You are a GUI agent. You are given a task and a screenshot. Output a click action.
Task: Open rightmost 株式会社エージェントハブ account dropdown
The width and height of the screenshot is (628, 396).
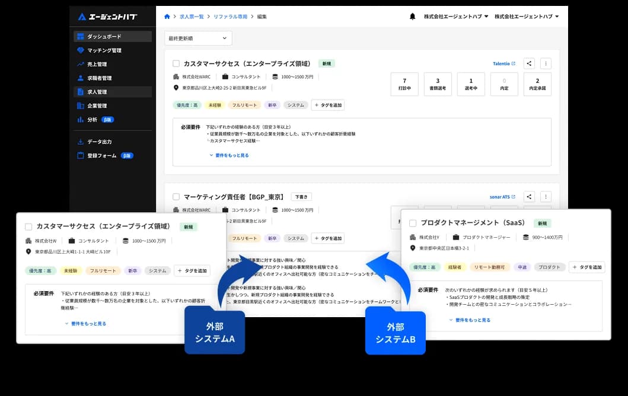[526, 17]
